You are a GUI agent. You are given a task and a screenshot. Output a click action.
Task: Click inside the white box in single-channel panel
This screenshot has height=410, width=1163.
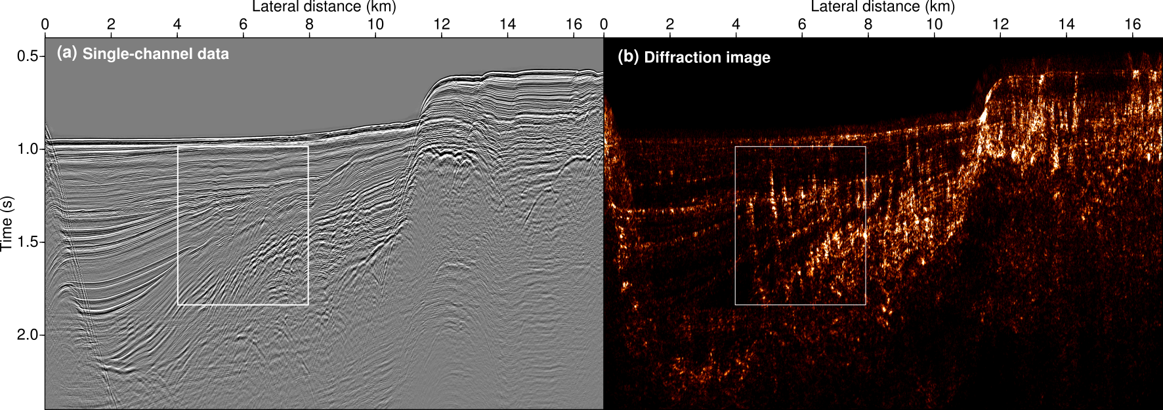click(x=243, y=225)
